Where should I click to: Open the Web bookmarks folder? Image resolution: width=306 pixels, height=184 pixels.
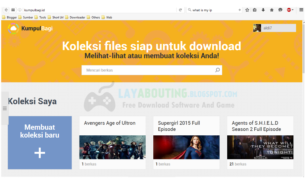107,17
